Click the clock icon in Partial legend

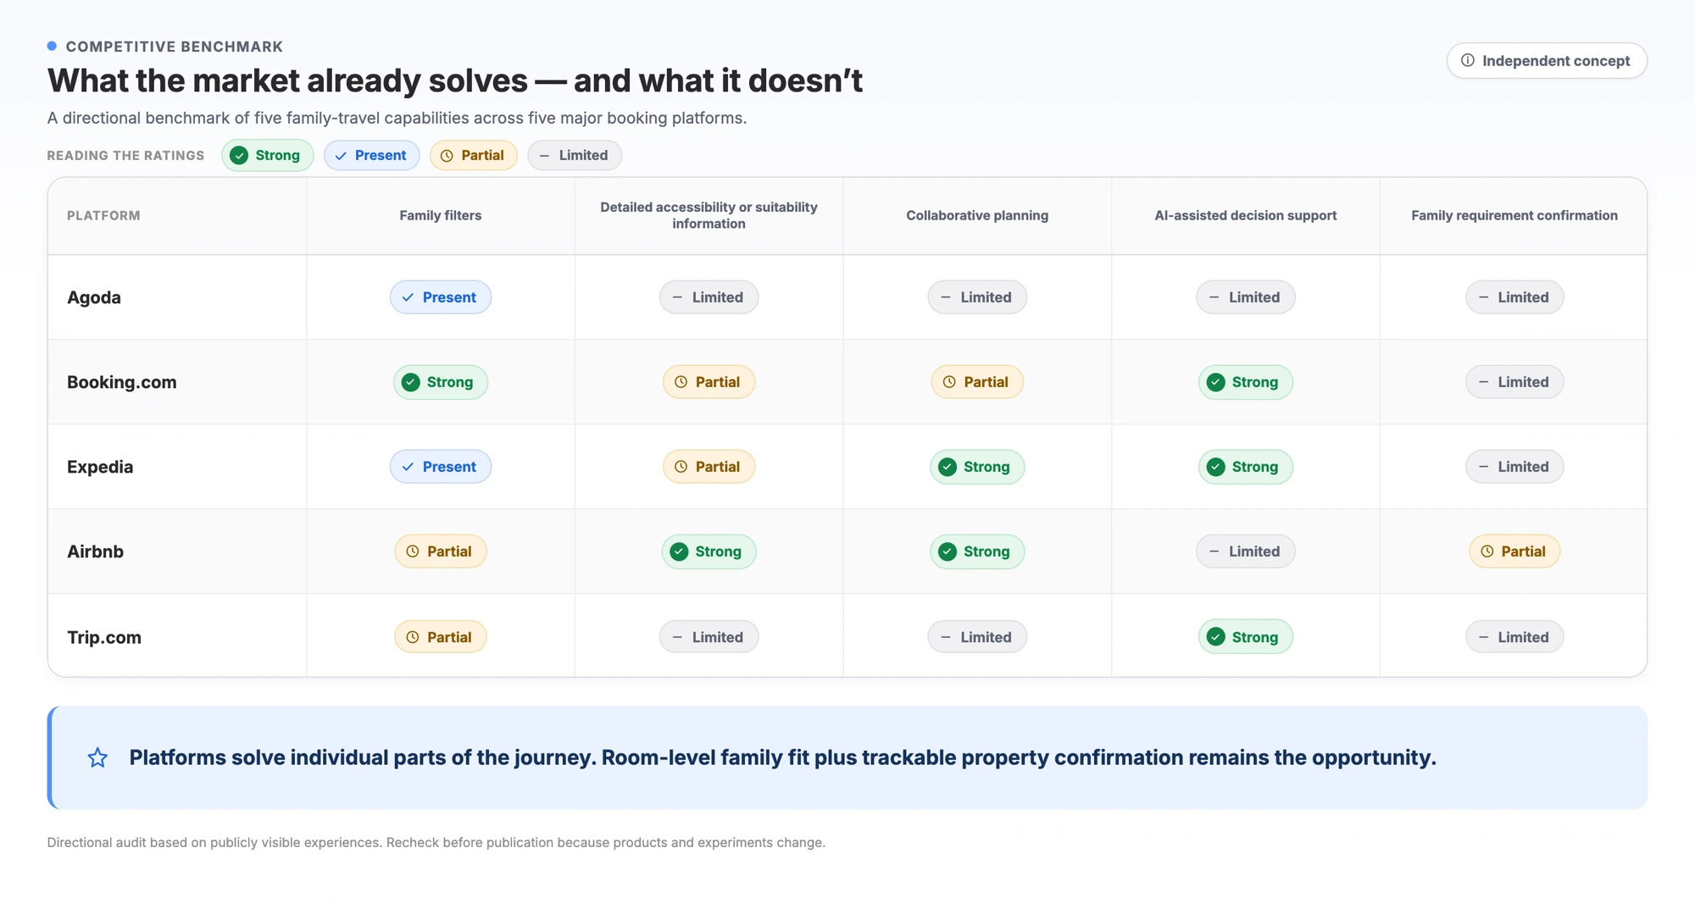pos(447,156)
